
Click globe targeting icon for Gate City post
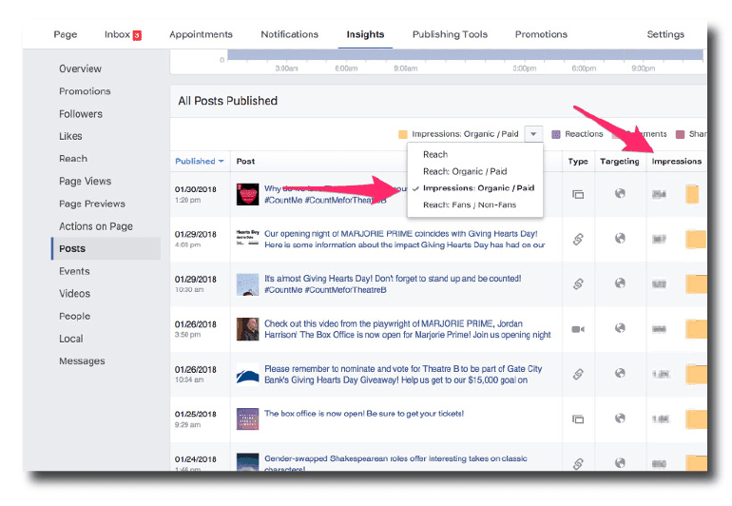(x=620, y=373)
